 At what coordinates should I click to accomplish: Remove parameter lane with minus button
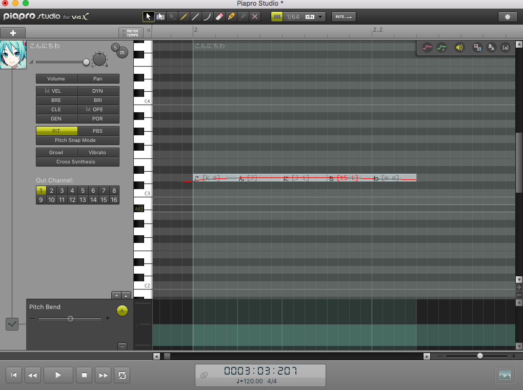pyautogui.click(x=123, y=346)
